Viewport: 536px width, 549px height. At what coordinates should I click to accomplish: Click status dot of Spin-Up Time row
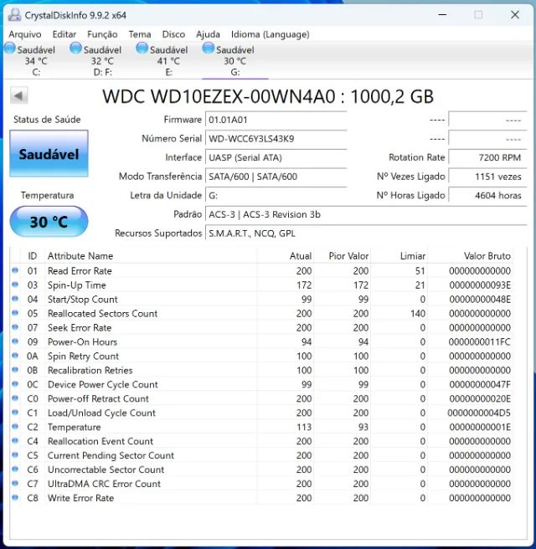click(15, 285)
